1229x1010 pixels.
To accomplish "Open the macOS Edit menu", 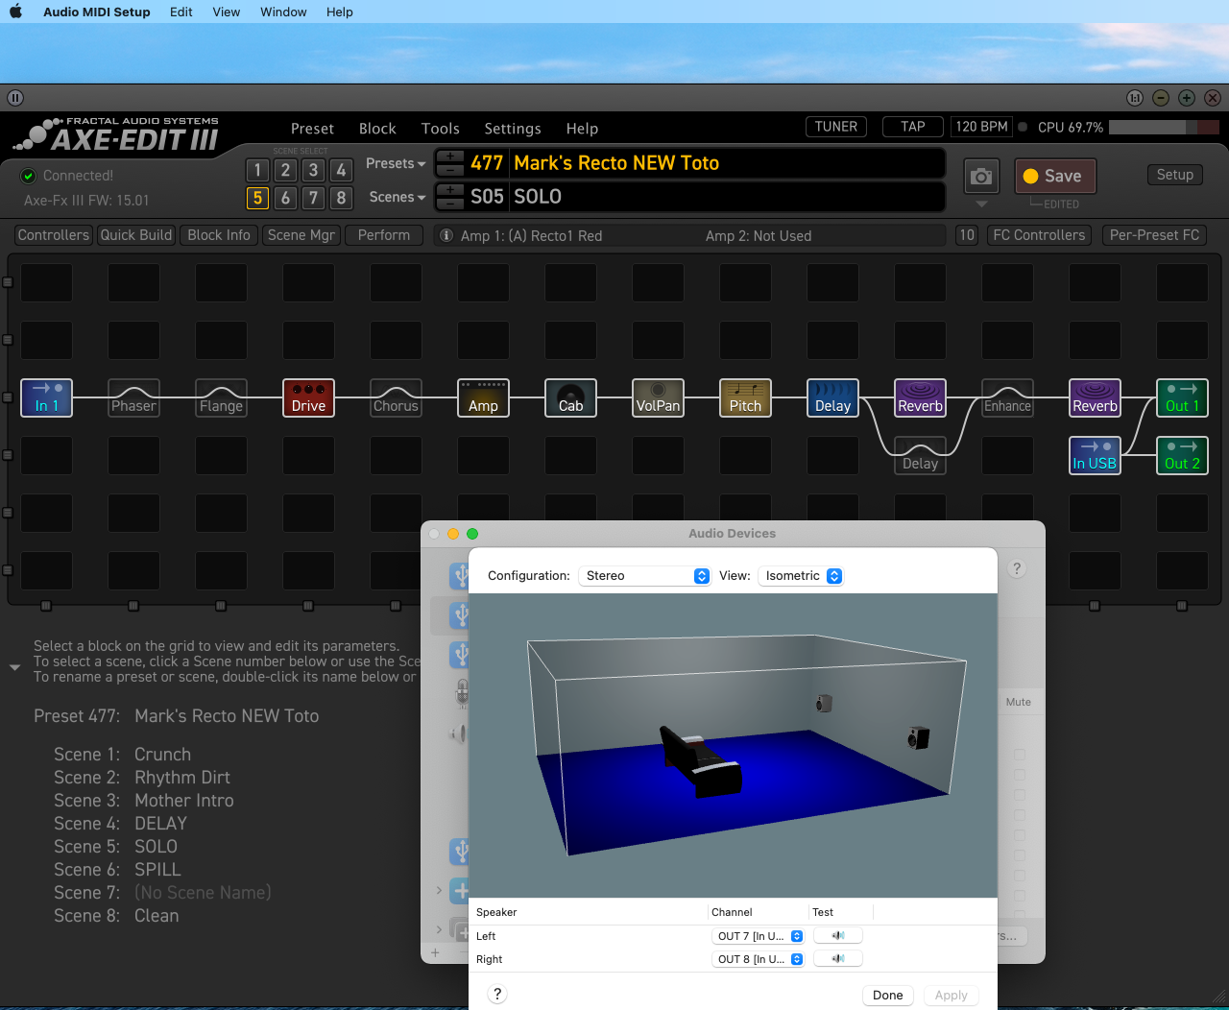I will [181, 12].
